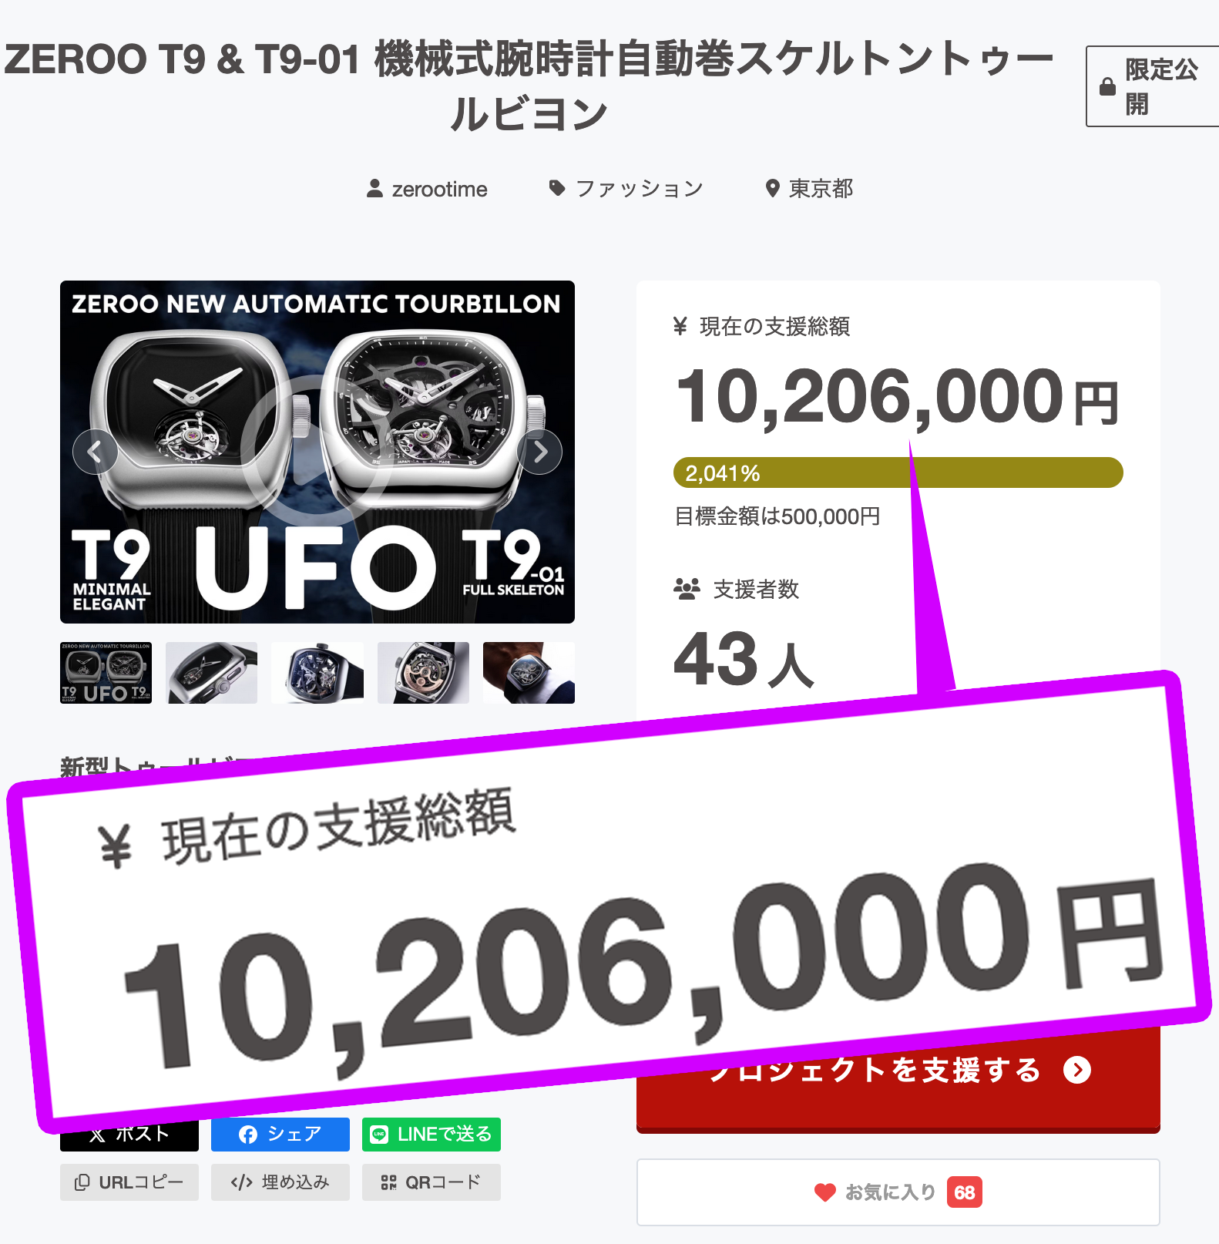This screenshot has width=1219, height=1244.
Task: Click the next image arrow on the carousel
Action: point(540,452)
